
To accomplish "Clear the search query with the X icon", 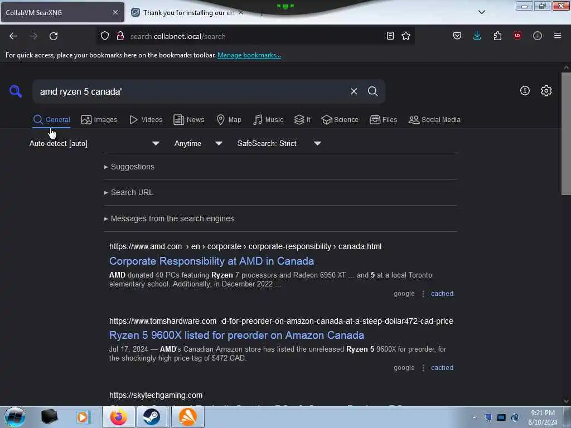I will click(x=354, y=91).
